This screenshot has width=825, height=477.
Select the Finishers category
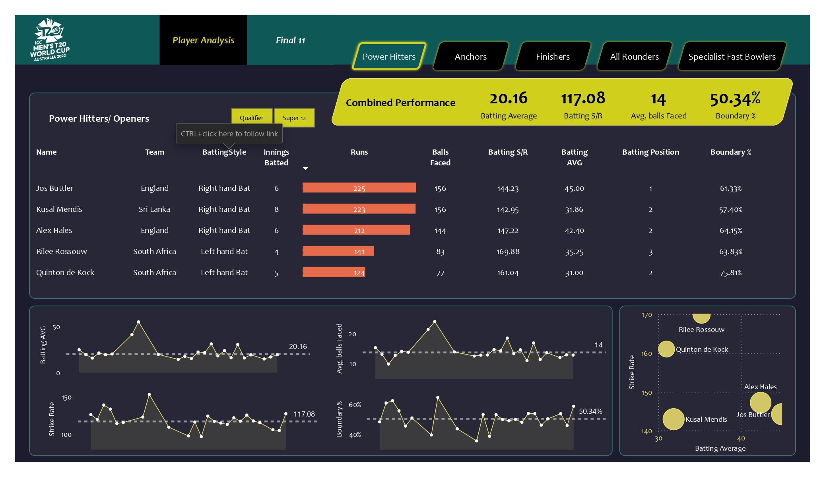coord(553,56)
